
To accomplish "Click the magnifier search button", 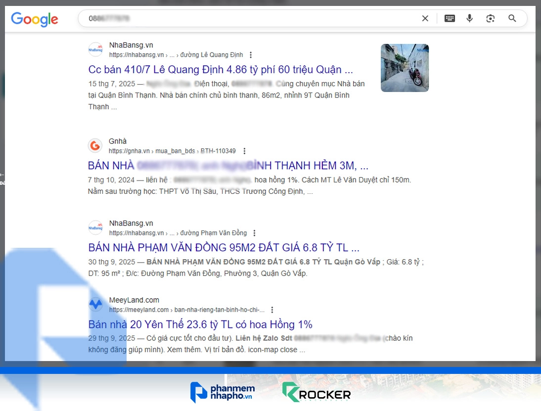I will [x=512, y=19].
